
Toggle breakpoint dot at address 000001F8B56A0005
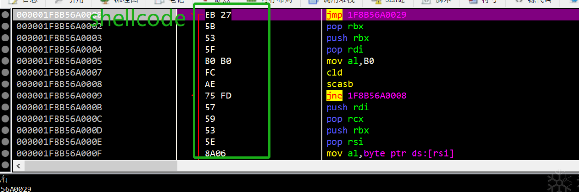[5, 61]
